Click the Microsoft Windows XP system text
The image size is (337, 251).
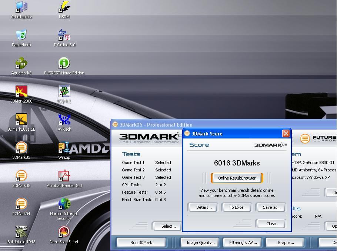pyautogui.click(x=311, y=177)
